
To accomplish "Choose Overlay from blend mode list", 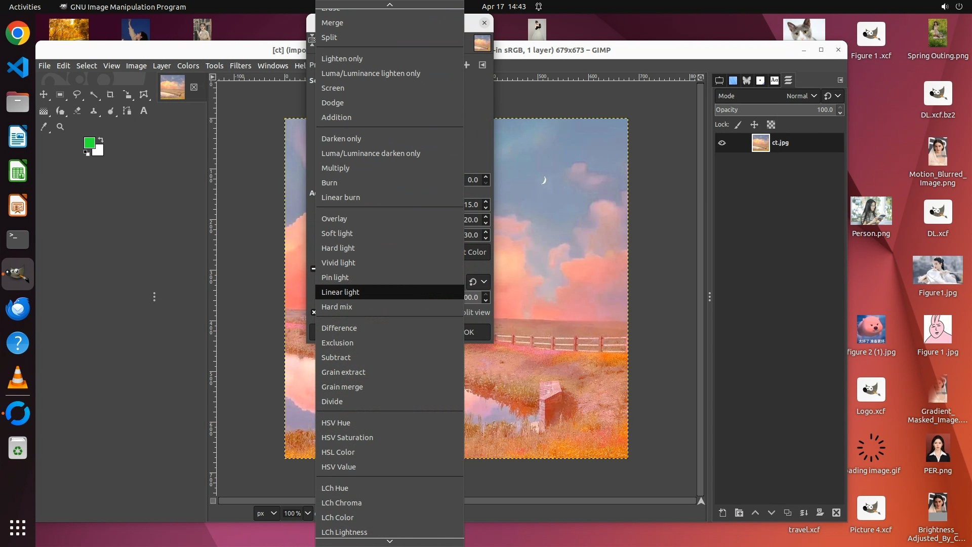I will pos(334,219).
